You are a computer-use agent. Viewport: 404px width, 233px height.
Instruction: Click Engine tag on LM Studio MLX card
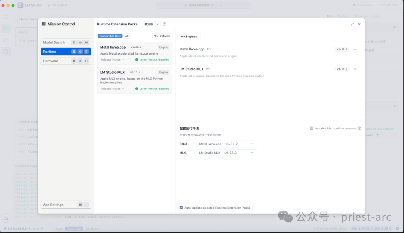(163, 72)
